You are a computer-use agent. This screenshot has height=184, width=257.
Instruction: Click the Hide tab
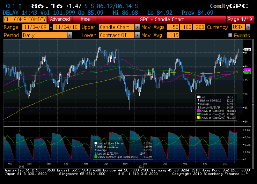[x=85, y=19]
